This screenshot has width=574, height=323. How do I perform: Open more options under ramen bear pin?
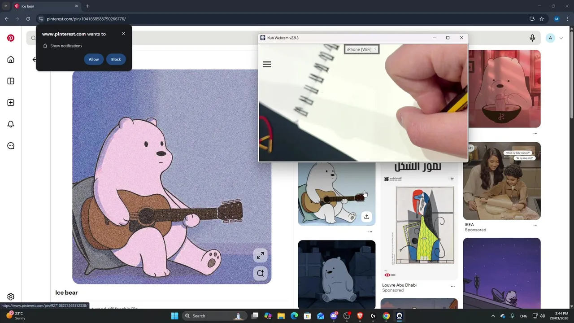coord(535,134)
